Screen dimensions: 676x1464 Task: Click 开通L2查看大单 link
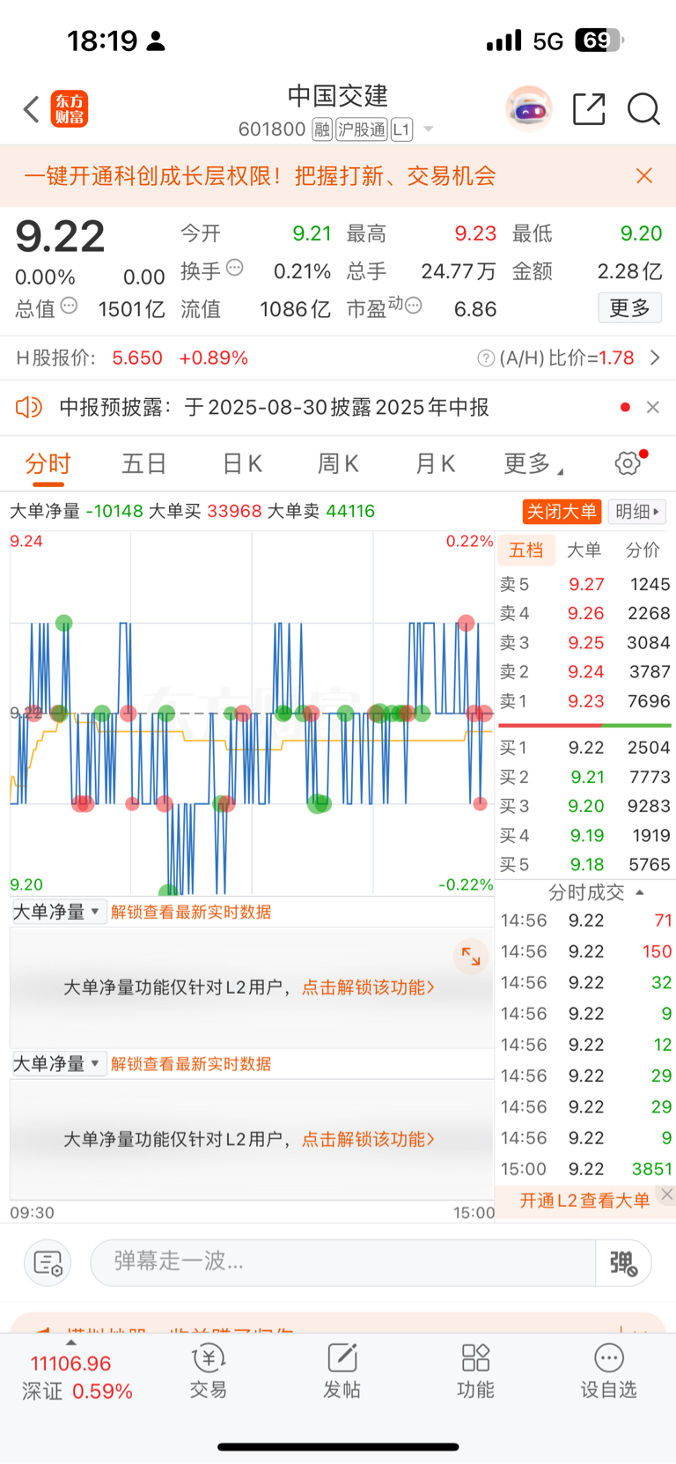pos(584,1201)
